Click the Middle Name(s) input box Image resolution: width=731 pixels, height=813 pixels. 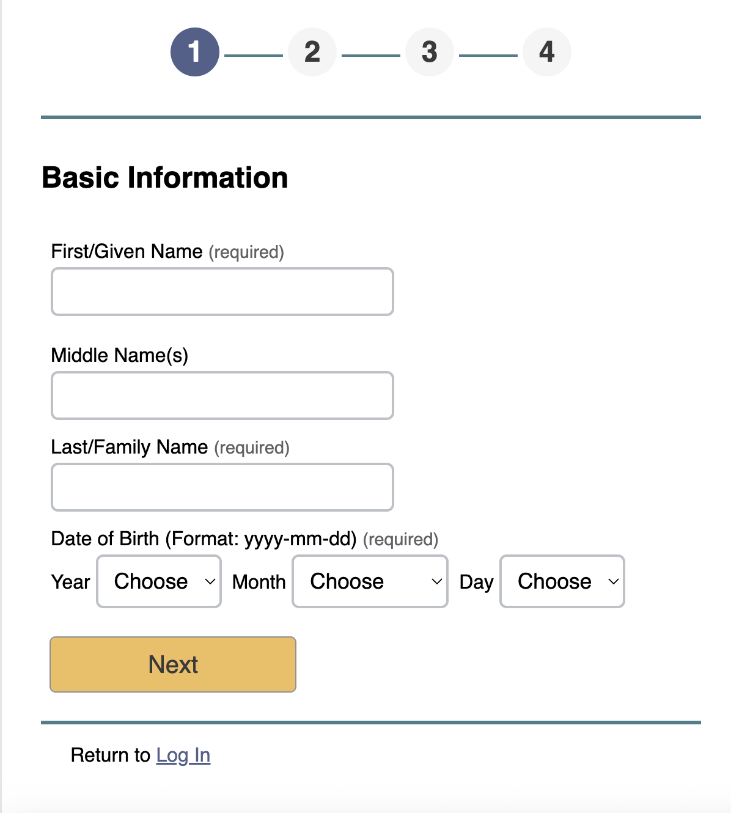[x=222, y=395]
